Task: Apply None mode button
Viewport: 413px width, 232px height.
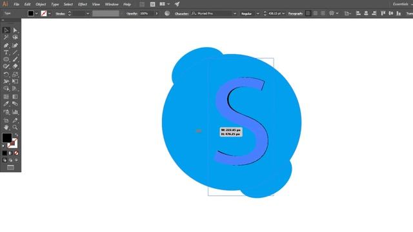Action: pyautogui.click(x=16, y=153)
